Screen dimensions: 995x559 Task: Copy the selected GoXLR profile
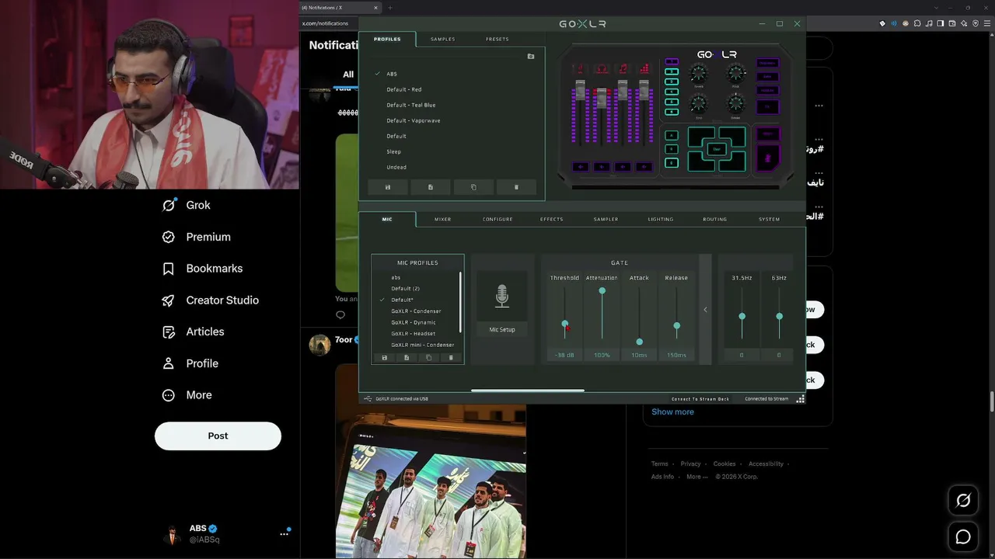(473, 187)
